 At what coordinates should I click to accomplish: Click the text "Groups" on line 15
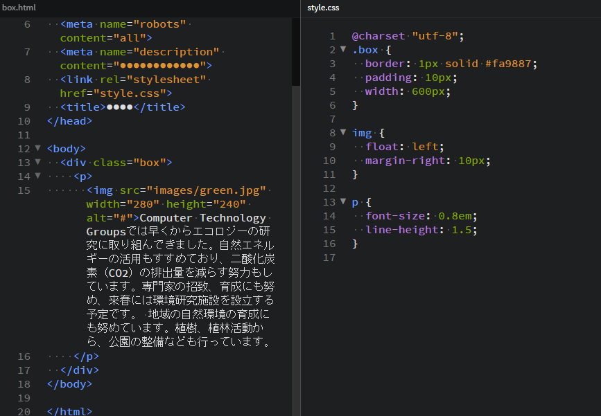click(106, 232)
